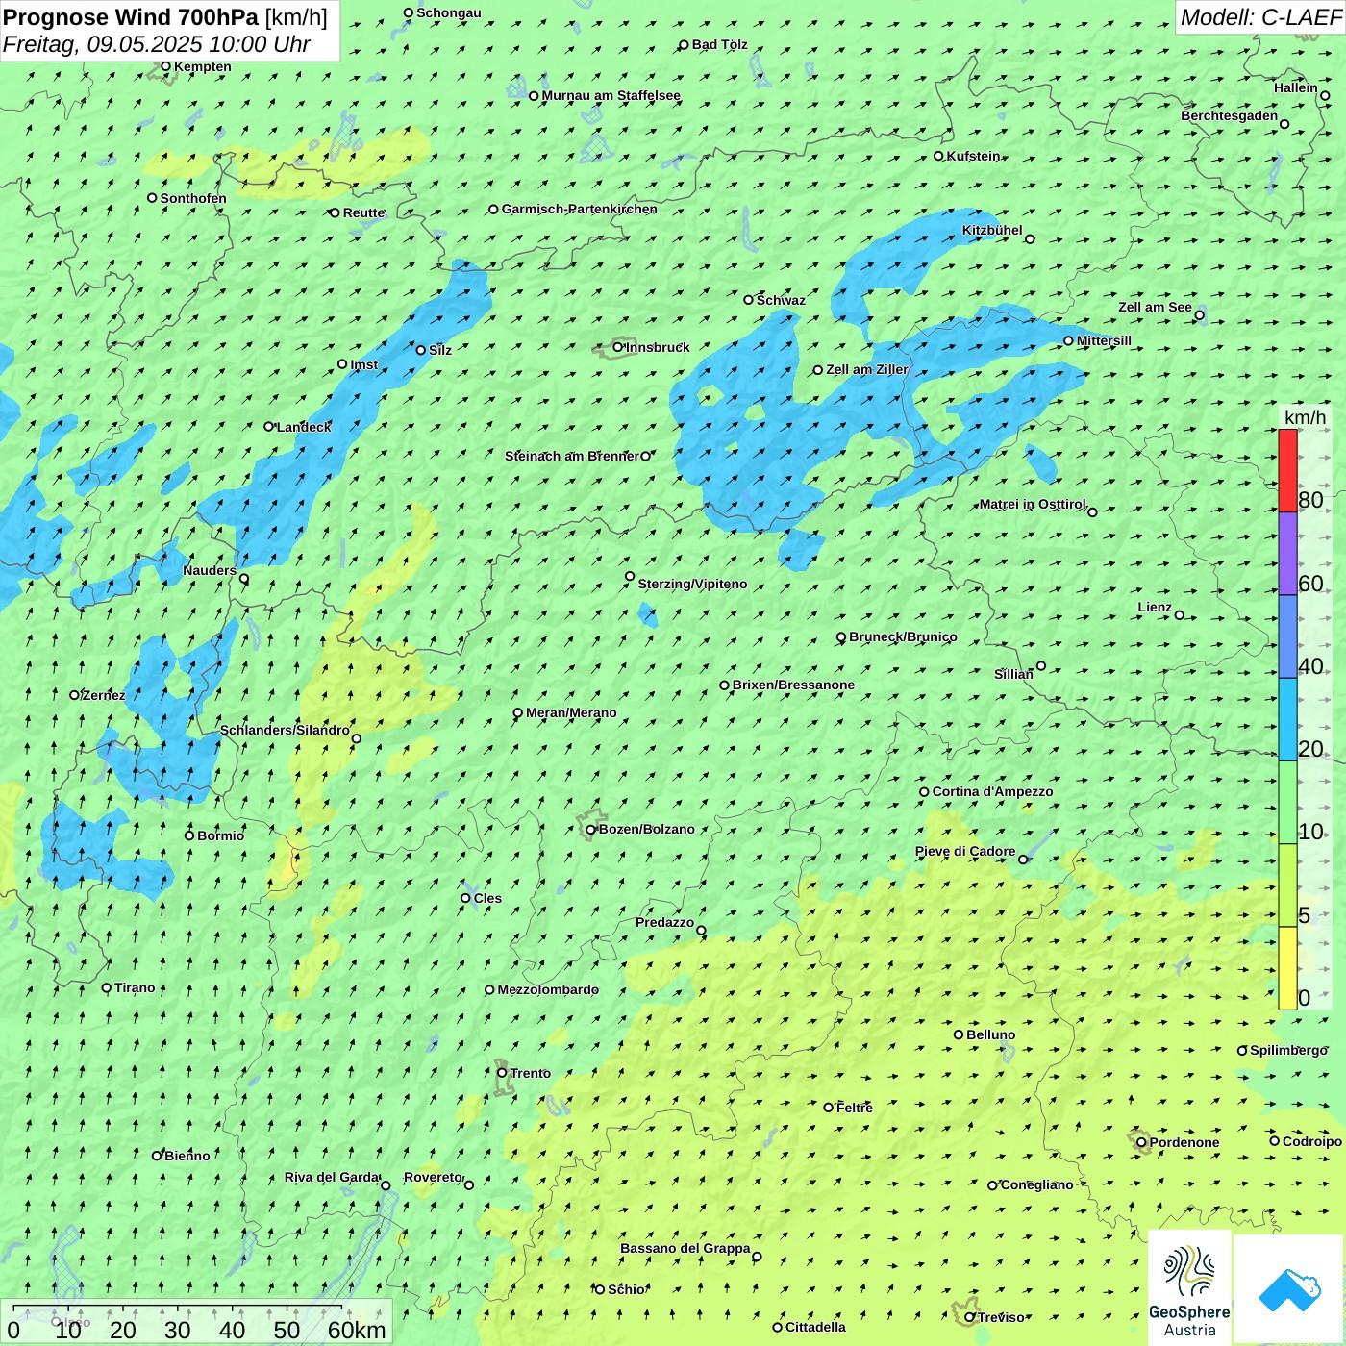Click the Kempten city marker
Viewport: 1346px width, 1346px height.
point(165,66)
